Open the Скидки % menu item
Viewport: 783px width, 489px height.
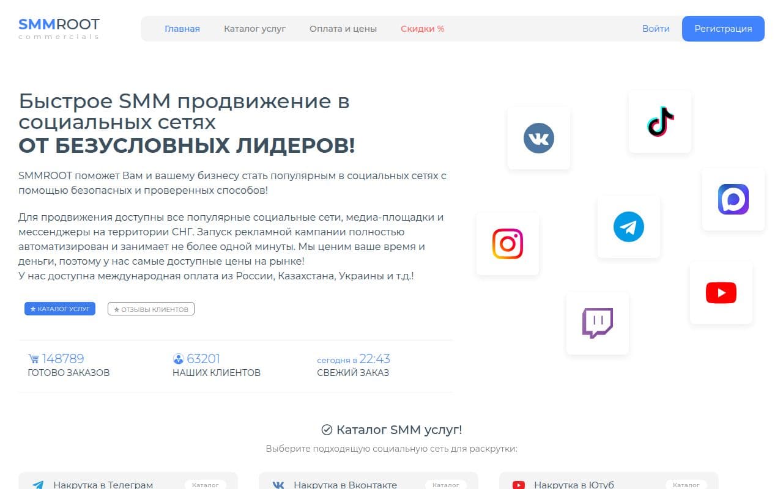(x=423, y=29)
